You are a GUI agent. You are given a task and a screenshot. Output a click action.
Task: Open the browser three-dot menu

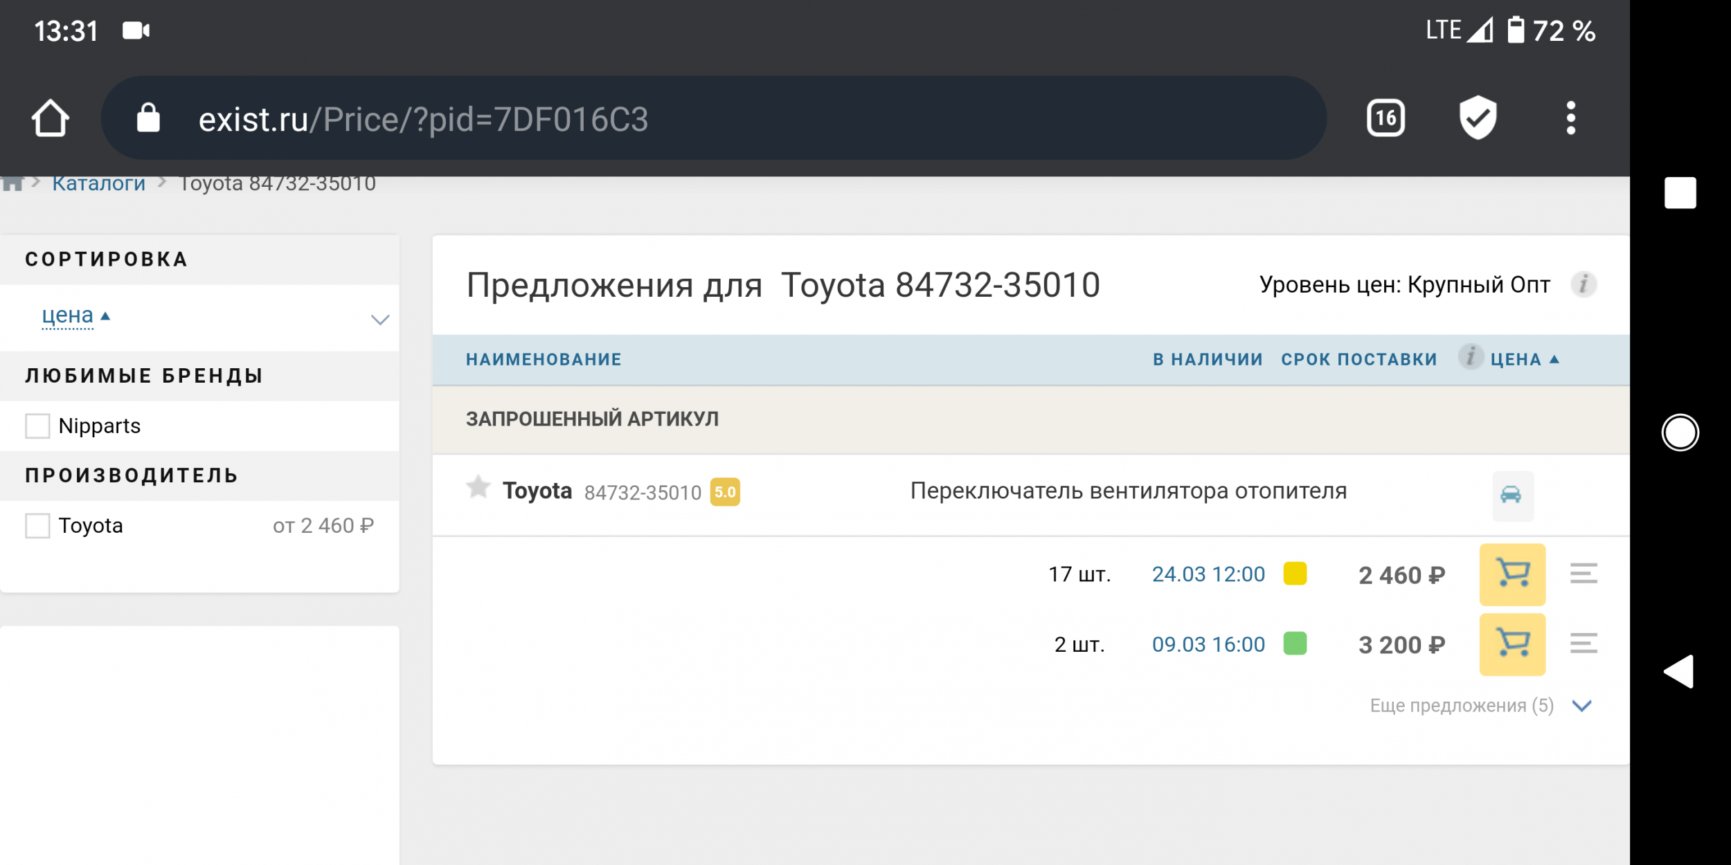click(x=1571, y=118)
